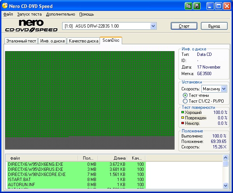Screen dimensions: 233x193
Task: Select the 'Тест чтени' radio button
Action: click(x=185, y=95)
